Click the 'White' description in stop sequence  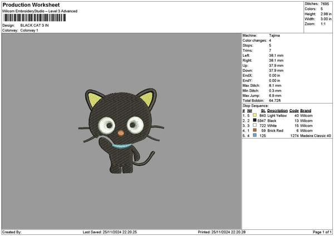coord(272,126)
